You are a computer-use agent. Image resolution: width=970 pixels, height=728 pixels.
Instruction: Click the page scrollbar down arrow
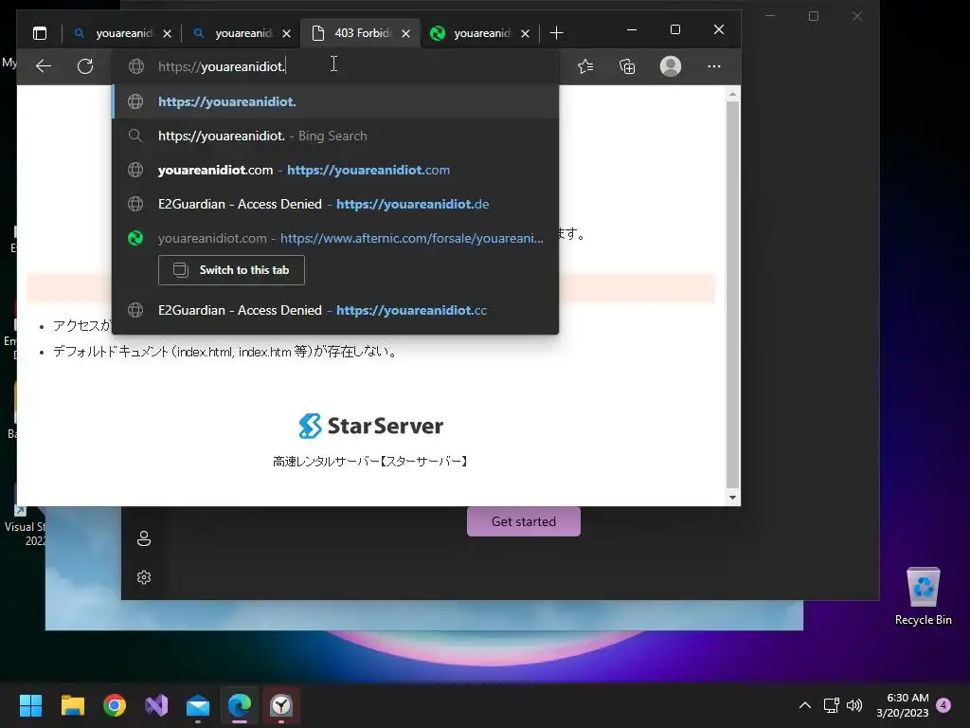732,497
